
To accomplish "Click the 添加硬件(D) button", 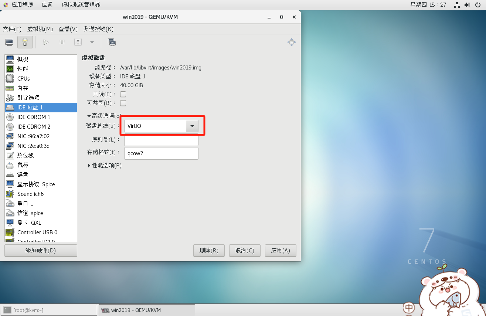I will pos(41,251).
